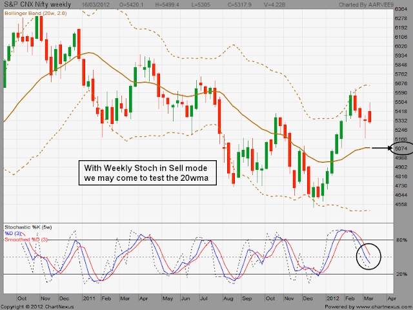413x310 pixels.
Task: Click the red 'Smoothed %D (3)' legend label
Action: [26, 240]
